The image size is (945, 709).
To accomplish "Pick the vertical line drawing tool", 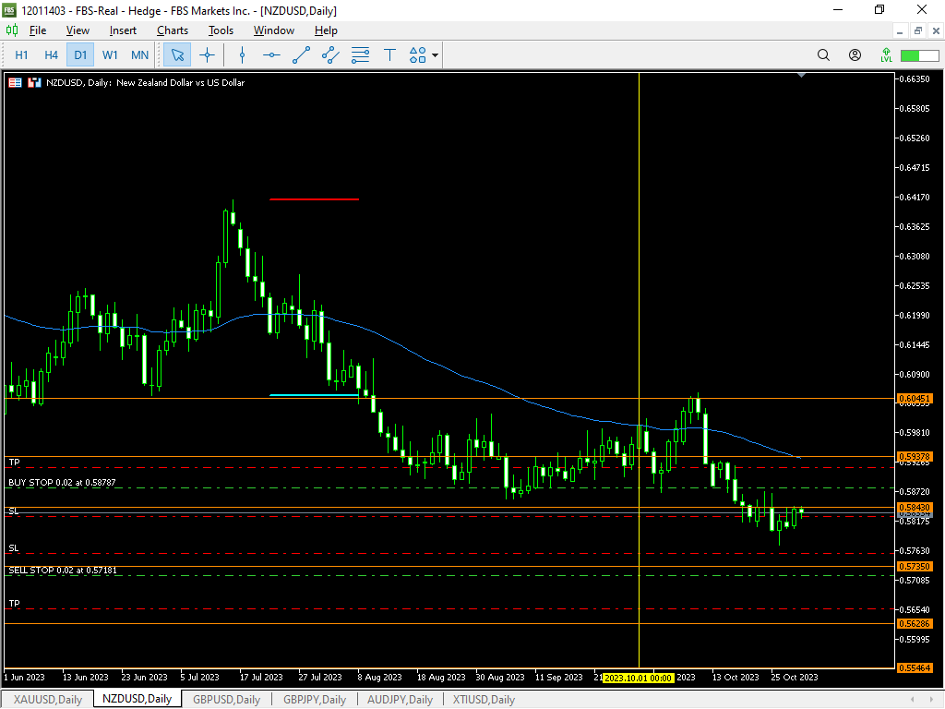I will coord(243,55).
